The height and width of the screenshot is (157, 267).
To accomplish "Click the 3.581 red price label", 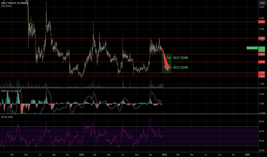I will [262, 38].
